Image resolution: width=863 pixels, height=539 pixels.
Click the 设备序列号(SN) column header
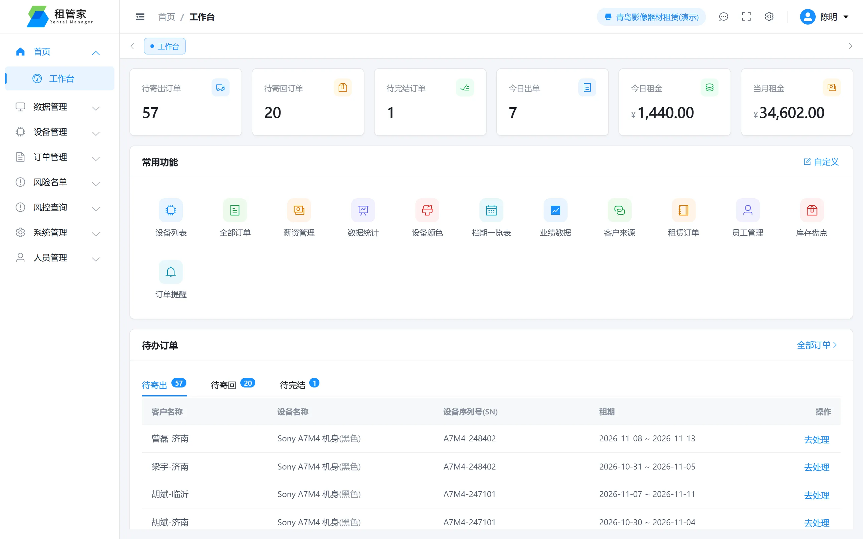click(x=470, y=412)
